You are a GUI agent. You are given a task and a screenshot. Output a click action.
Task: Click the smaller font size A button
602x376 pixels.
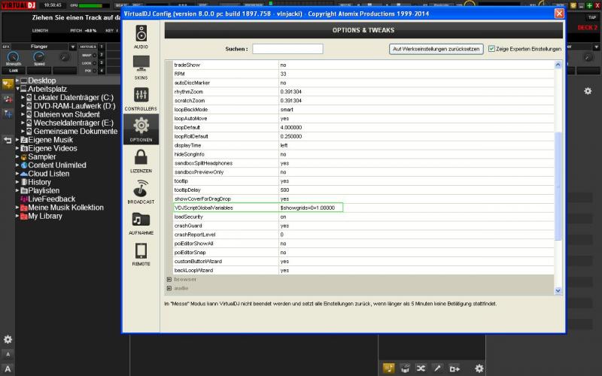tap(8, 354)
